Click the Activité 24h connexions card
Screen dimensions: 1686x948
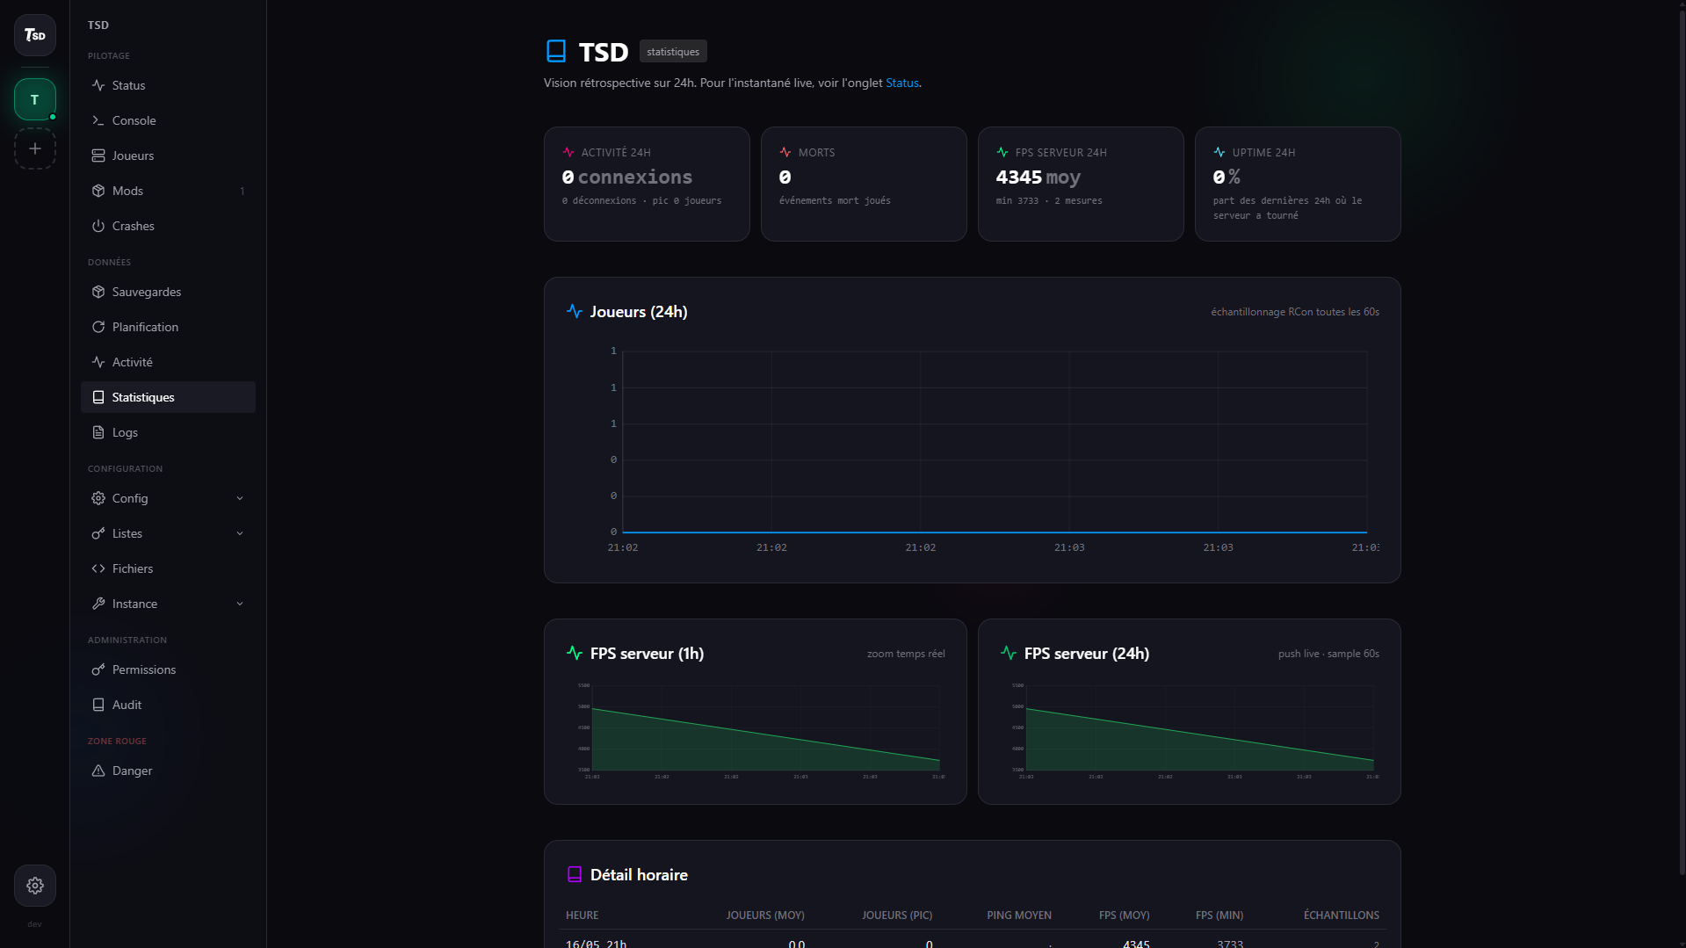click(x=647, y=184)
